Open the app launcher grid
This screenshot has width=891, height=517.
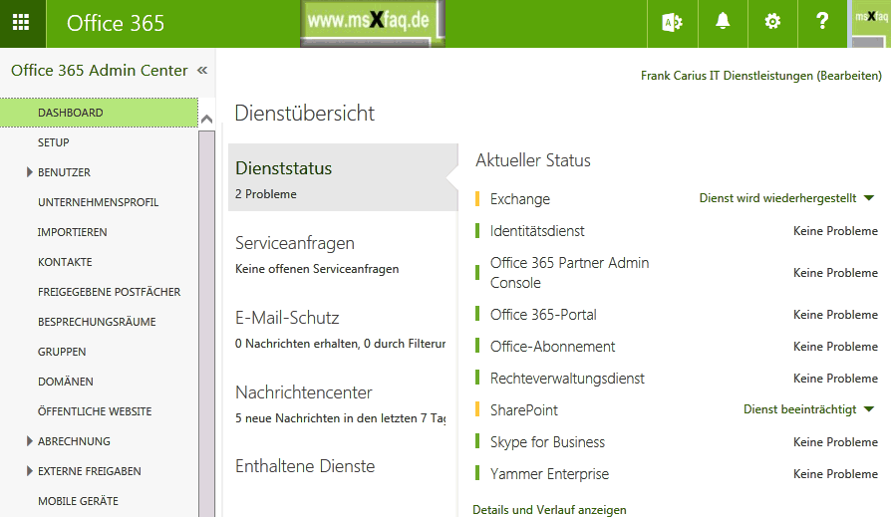point(21,23)
